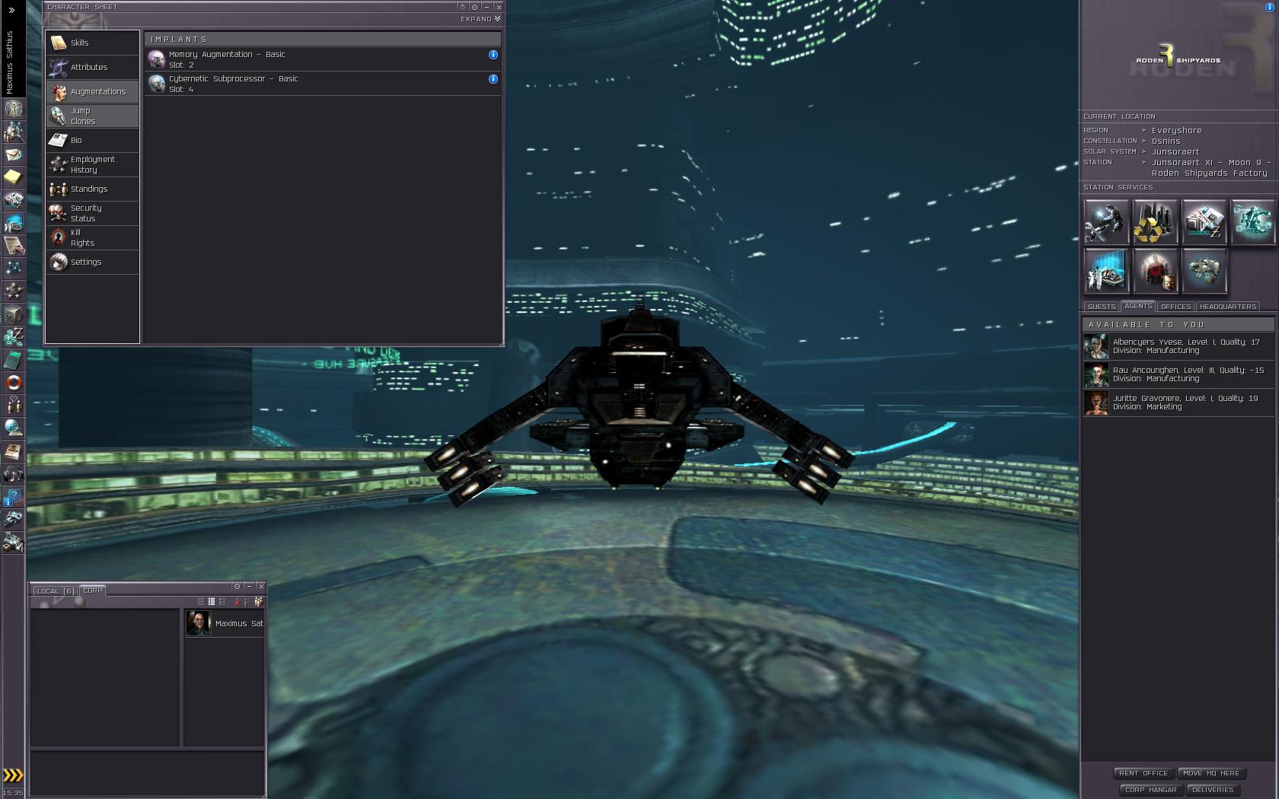Select the Corp chat tab
1279x799 pixels.
pyautogui.click(x=93, y=590)
